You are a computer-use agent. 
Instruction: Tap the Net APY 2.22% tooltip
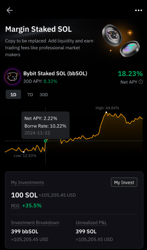pyautogui.click(x=45, y=125)
